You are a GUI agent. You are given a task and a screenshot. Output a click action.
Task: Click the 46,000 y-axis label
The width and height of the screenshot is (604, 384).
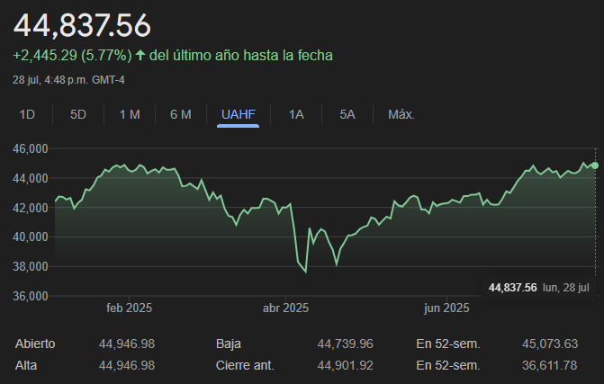(31, 148)
